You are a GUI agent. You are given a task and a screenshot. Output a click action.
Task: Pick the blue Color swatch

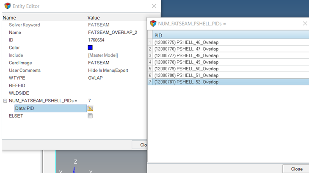click(90, 48)
